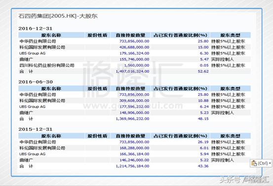Click 股份性质 header in 2015-12-31 table
The height and width of the screenshot is (186, 273).
click(97, 136)
